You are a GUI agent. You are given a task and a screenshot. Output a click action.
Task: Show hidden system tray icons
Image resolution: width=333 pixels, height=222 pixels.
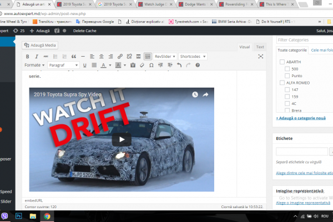pyautogui.click(x=295, y=216)
